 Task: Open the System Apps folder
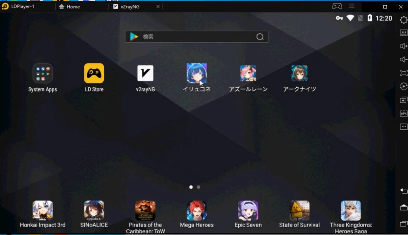click(x=43, y=73)
